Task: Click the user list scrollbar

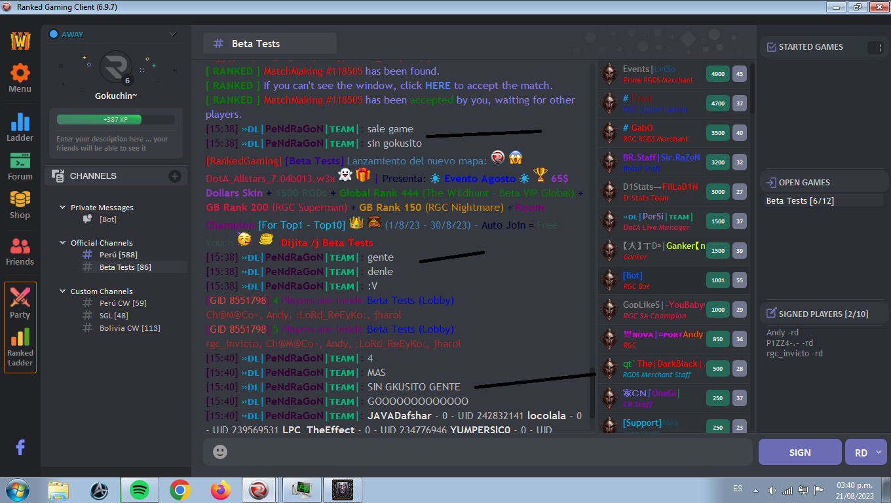Action: [752, 87]
